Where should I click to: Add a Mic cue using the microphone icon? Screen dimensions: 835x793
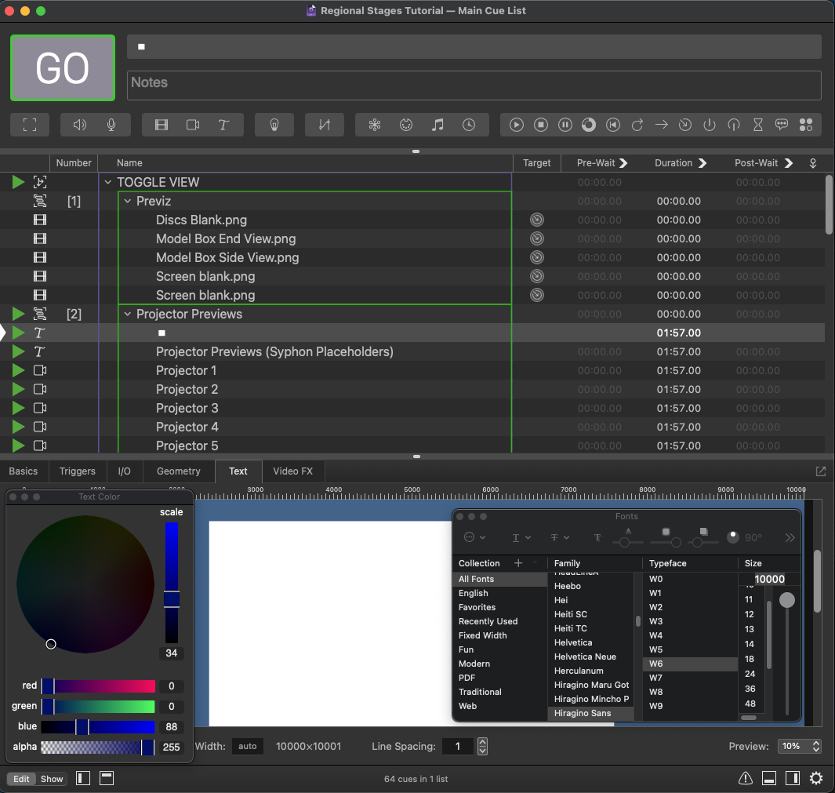[x=112, y=125]
